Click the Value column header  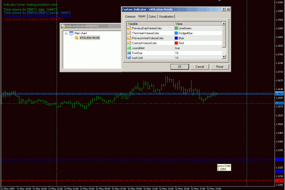pos(198,24)
